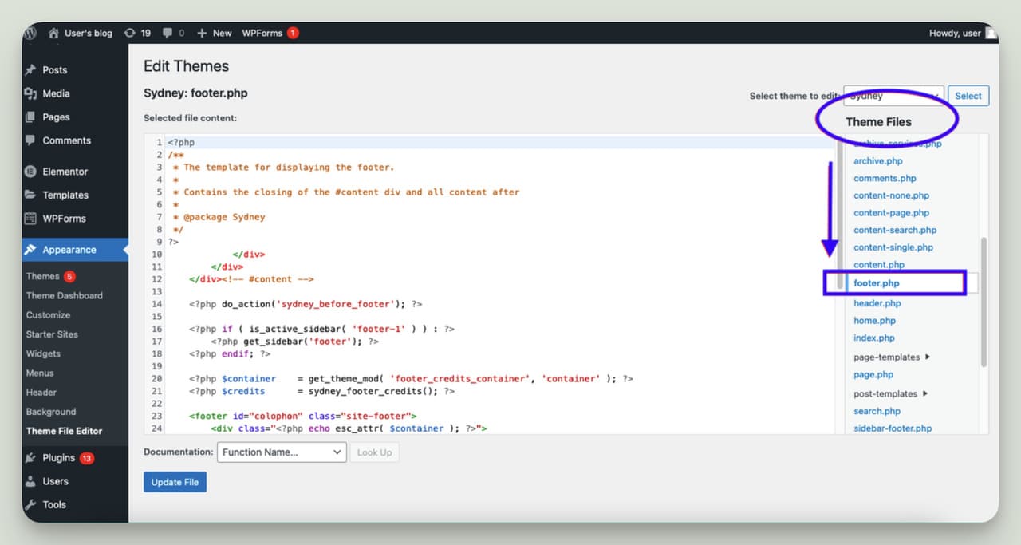Open sidebar-footer.php in Theme Files
Viewport: 1021px width, 545px height.
(893, 428)
